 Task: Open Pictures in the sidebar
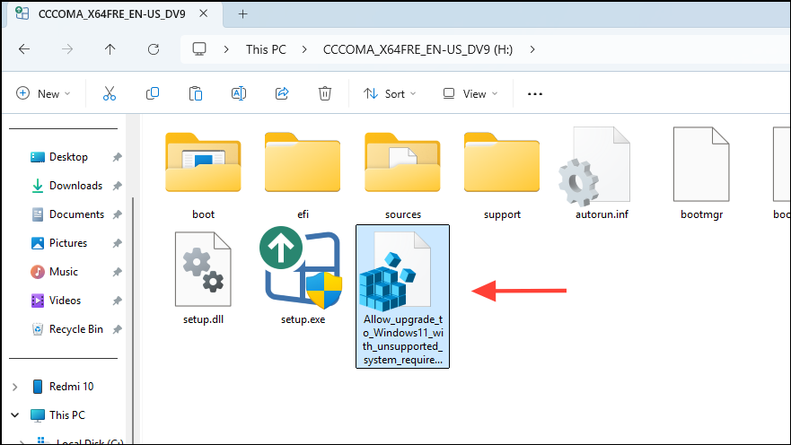[68, 243]
